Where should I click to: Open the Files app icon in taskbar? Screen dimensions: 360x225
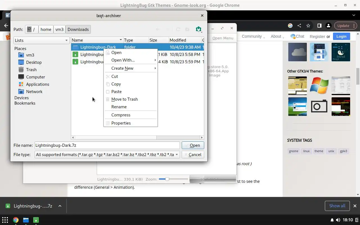coord(26,220)
